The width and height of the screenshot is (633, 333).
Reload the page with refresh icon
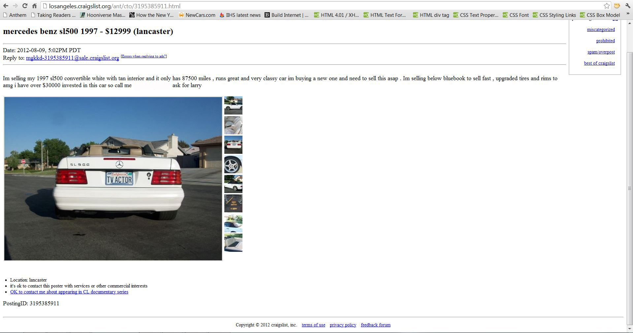[25, 6]
